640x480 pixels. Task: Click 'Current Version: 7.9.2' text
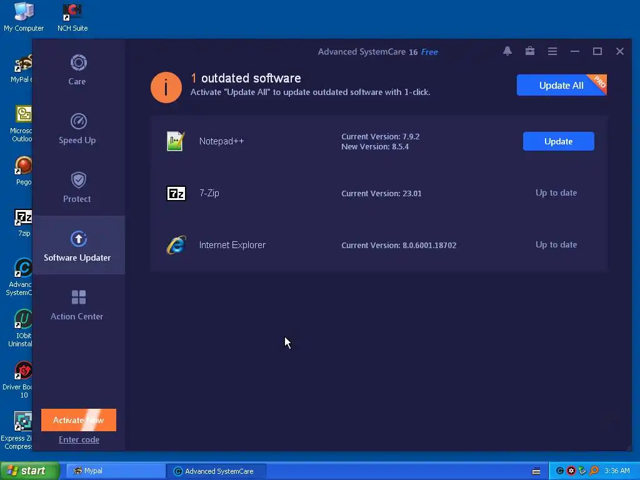pyautogui.click(x=381, y=136)
